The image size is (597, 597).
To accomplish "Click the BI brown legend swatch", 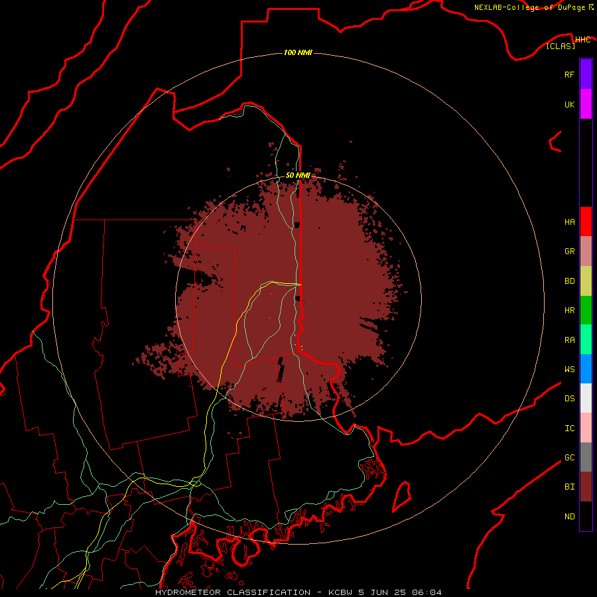I will point(586,487).
